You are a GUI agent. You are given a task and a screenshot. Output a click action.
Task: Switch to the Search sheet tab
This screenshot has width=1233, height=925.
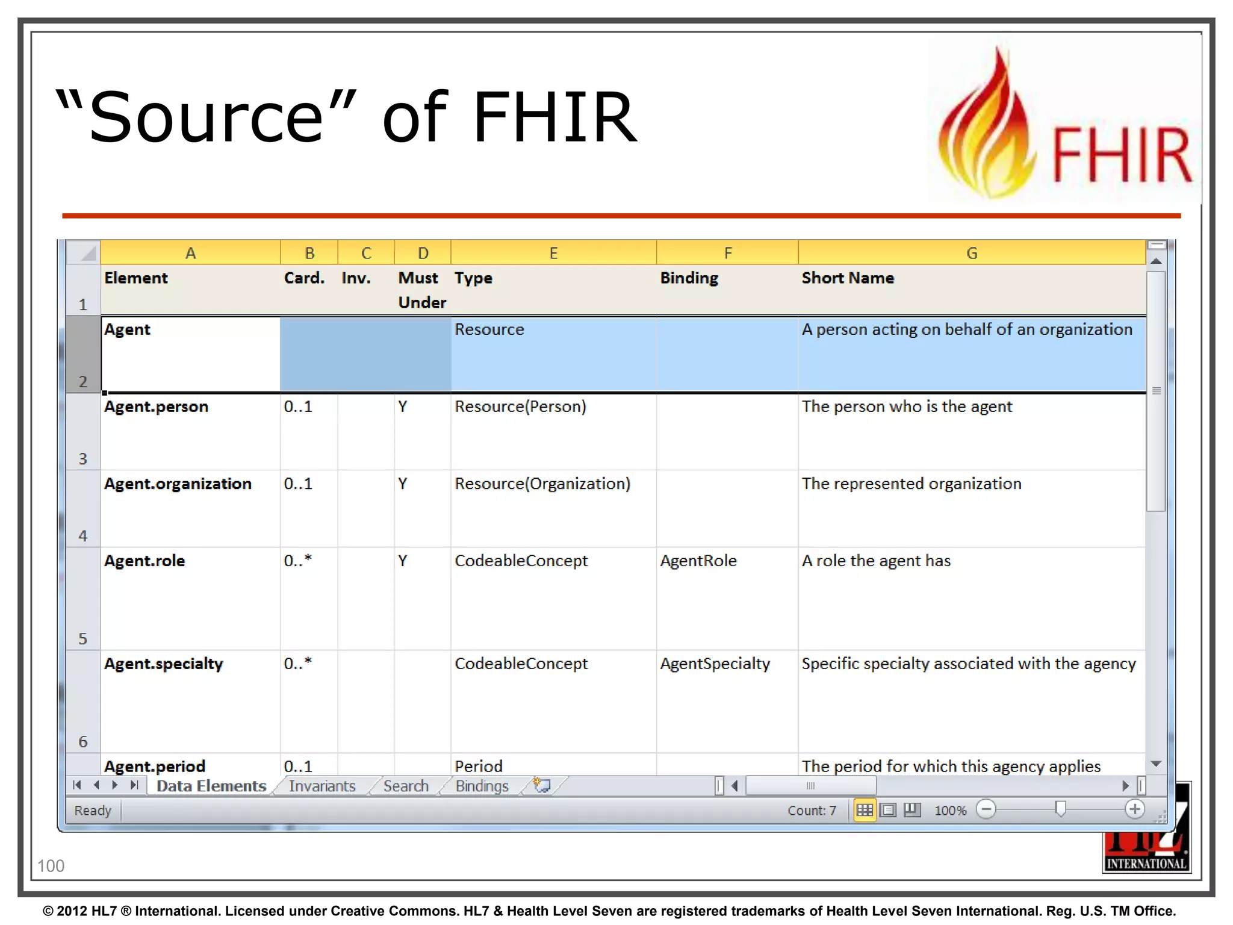(406, 786)
